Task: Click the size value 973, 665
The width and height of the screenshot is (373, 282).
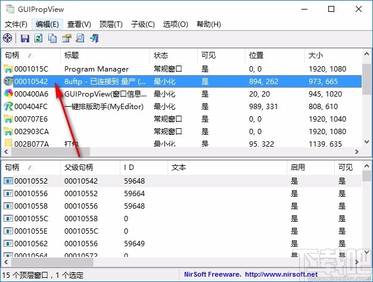Action: (x=324, y=82)
